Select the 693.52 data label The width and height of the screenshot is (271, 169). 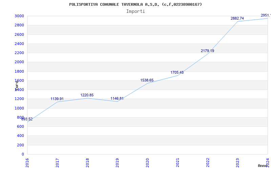point(27,119)
